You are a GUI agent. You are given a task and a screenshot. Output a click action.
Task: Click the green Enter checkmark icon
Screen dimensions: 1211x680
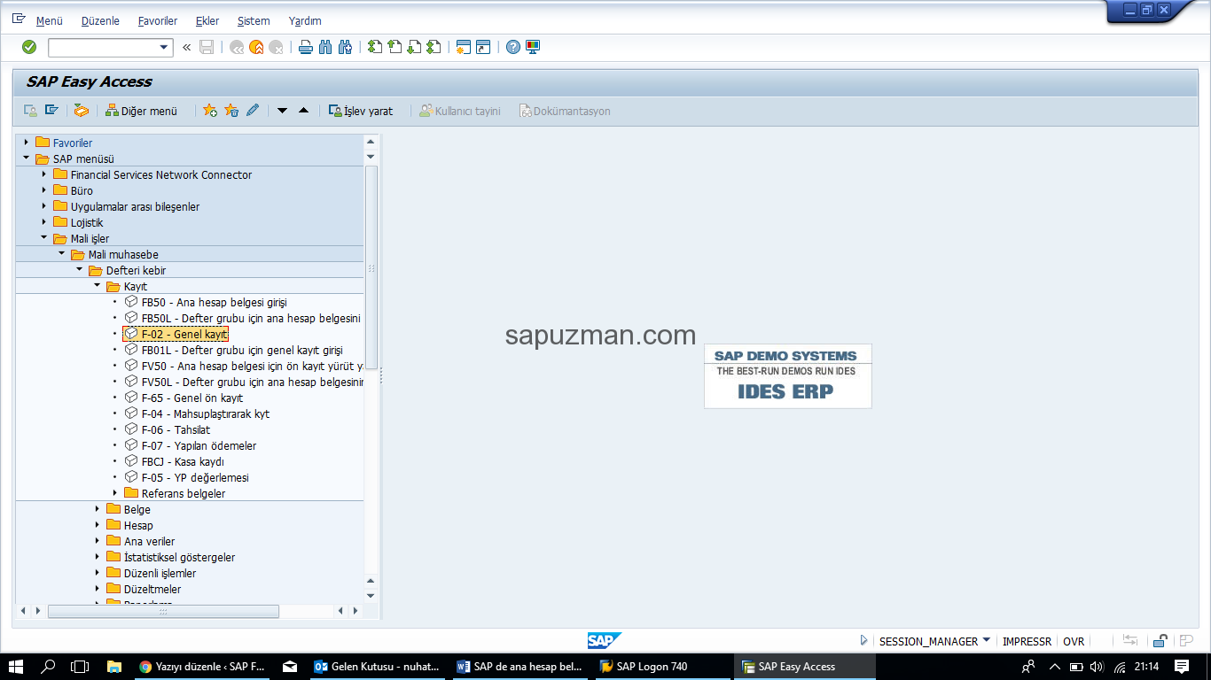point(29,47)
